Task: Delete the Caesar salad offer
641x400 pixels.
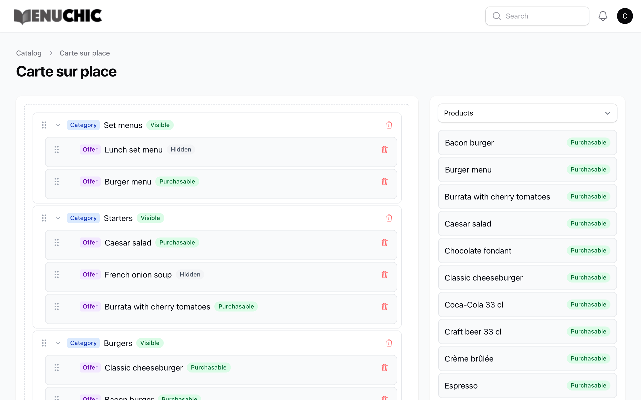Action: tap(384, 242)
